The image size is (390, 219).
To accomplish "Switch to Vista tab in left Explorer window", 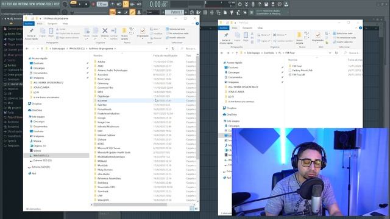I will click(65, 24).
